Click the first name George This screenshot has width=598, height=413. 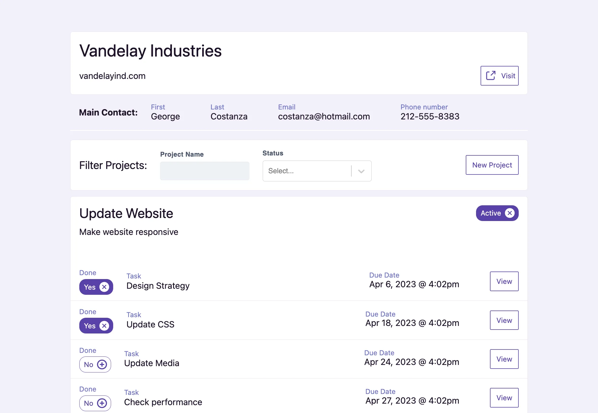click(165, 116)
